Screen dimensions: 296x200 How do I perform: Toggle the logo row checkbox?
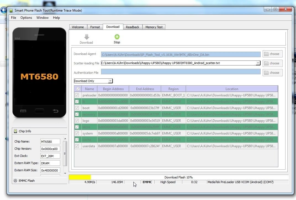click(77, 120)
